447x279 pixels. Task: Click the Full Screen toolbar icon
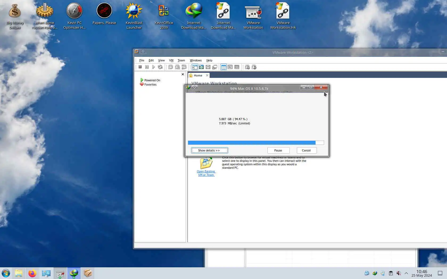point(208,67)
